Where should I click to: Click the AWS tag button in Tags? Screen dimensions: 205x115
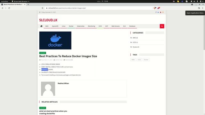[133, 60]
